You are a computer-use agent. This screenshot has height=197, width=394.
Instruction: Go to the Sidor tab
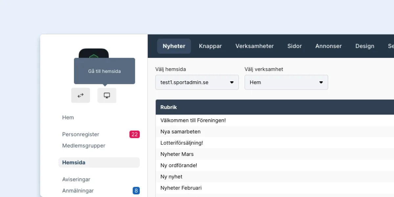(295, 46)
